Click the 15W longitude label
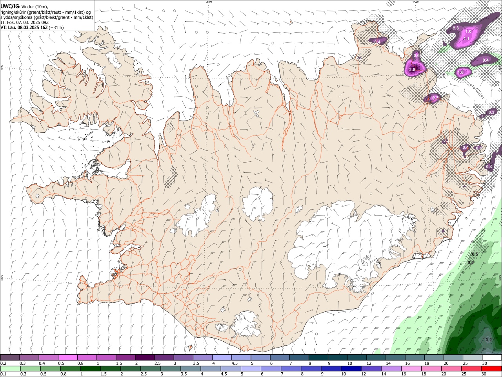 [415, 2]
